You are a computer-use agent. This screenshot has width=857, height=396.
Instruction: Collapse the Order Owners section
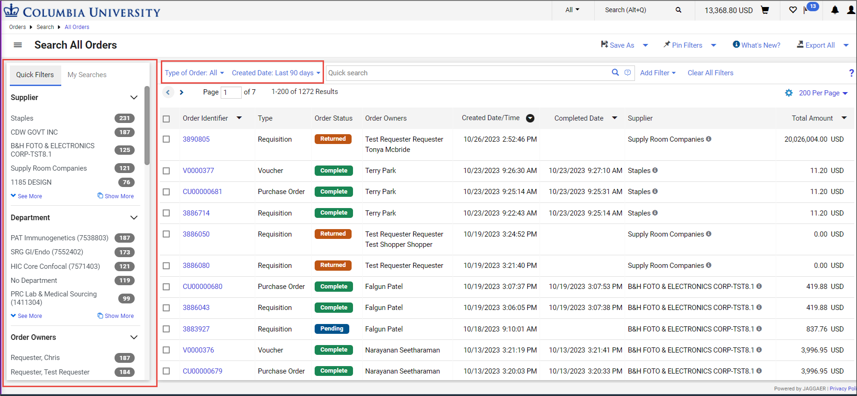tap(134, 338)
